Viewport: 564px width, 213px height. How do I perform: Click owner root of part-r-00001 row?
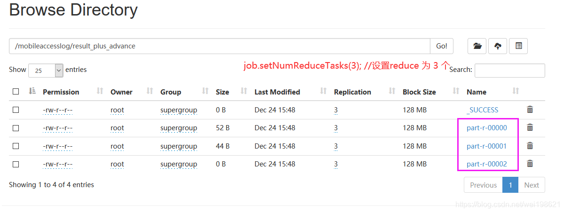pyautogui.click(x=117, y=146)
